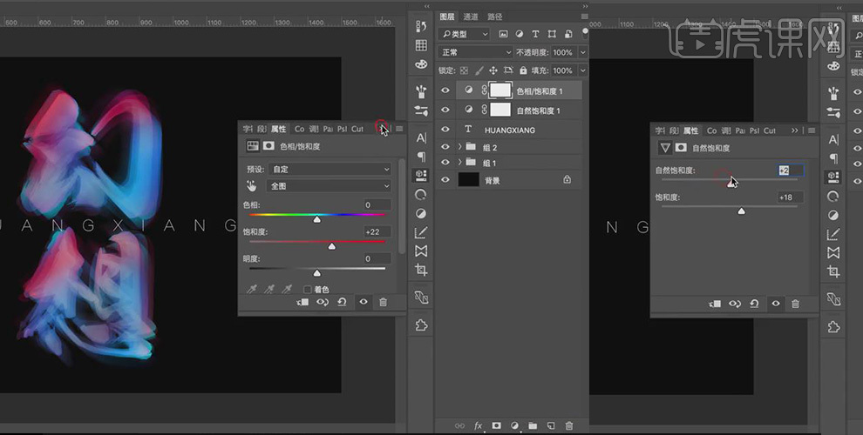Open the 全图 channel range dropdown
The width and height of the screenshot is (863, 435).
[x=329, y=186]
